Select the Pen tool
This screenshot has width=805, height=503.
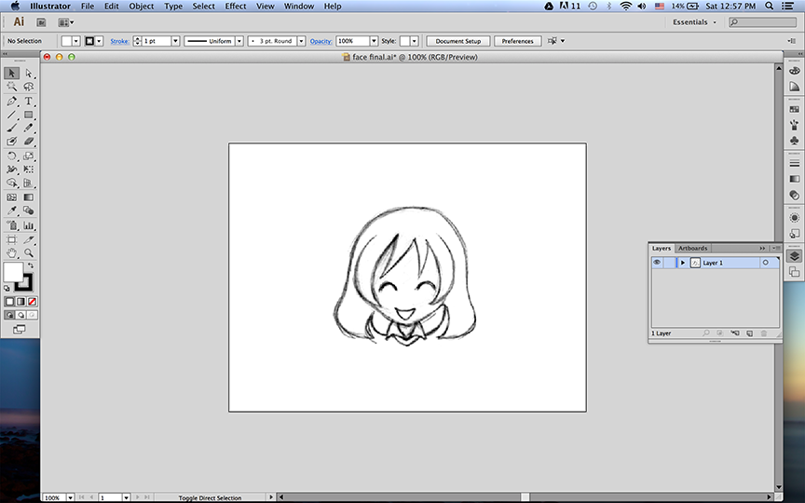click(12, 102)
